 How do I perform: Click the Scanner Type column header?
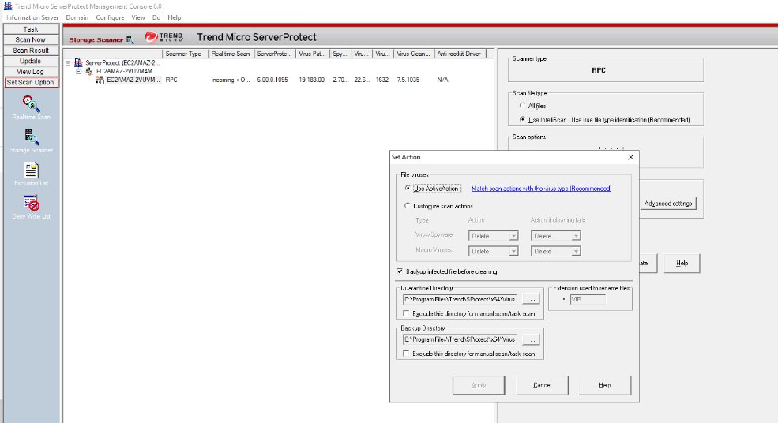click(185, 54)
